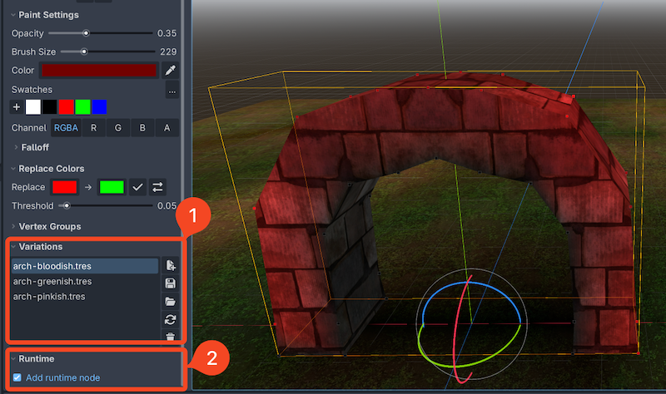Select arch-bloodish.tres variation

[x=85, y=266]
